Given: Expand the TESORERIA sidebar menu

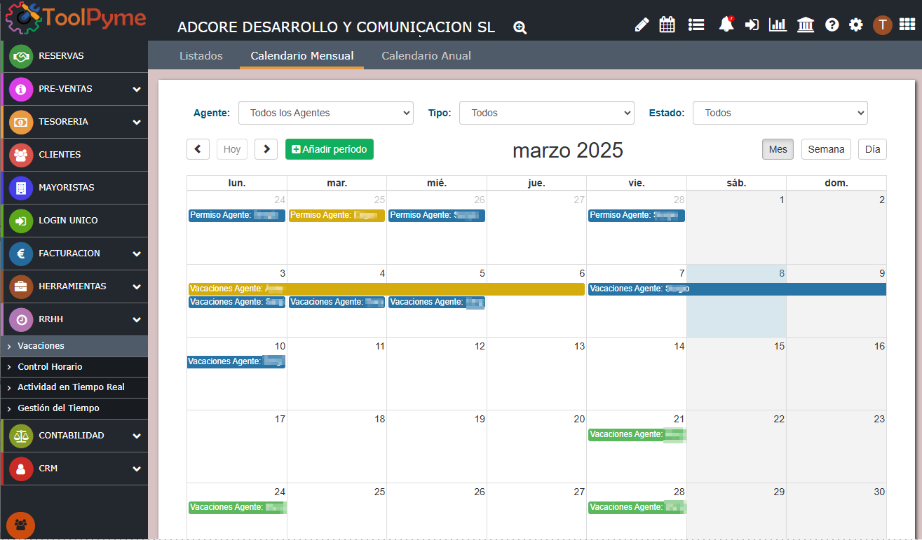Looking at the screenshot, I should coord(74,122).
